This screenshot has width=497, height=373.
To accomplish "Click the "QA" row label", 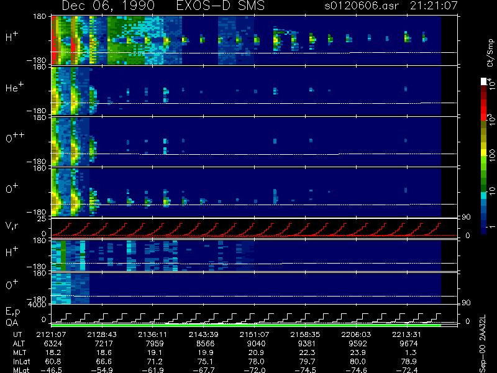I will point(12,323).
